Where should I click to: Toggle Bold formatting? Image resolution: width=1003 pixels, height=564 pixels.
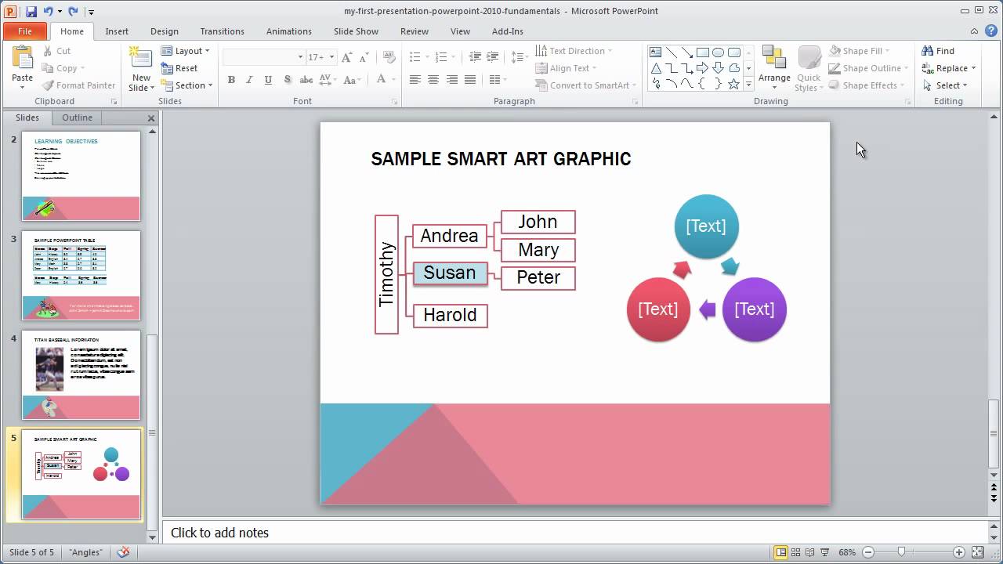[231, 80]
